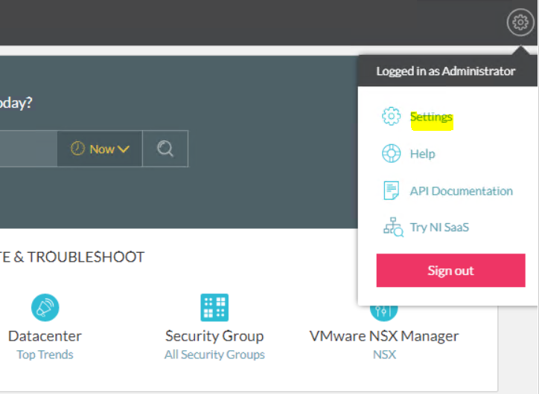
Task: Click the Settings gear icon in the menu
Action: (x=392, y=117)
